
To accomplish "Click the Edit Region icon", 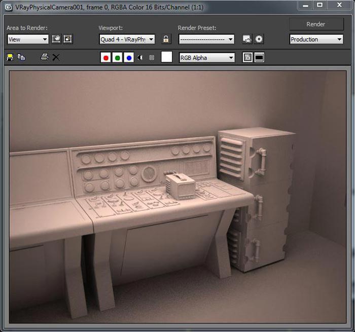I will [x=56, y=39].
